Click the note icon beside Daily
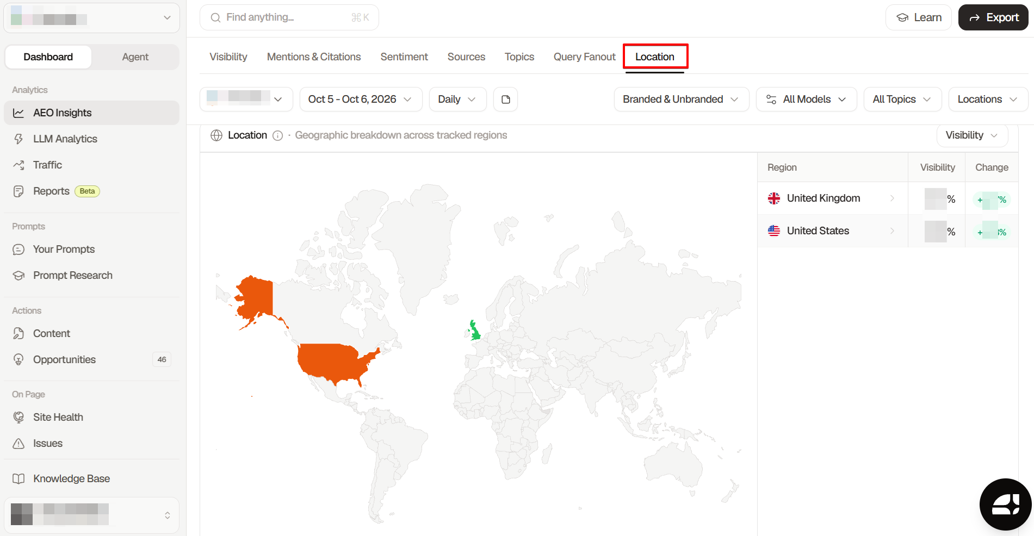Screen dimensions: 1034x536 coord(505,99)
